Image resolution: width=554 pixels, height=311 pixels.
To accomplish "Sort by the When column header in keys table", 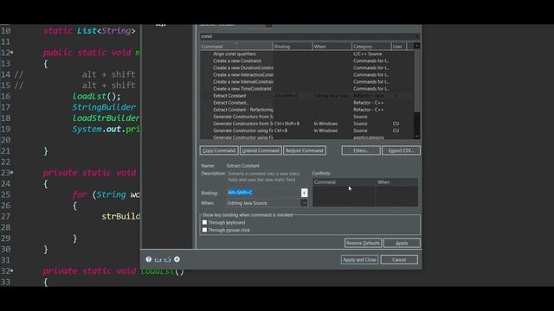I will tap(332, 46).
